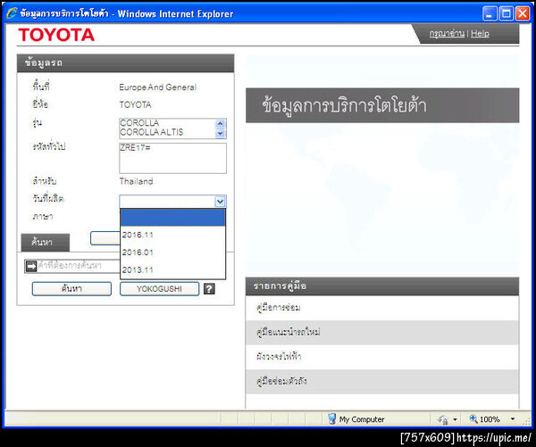The height and width of the screenshot is (447, 536).
Task: Click the general code box containing ZRE17#
Action: (172, 158)
